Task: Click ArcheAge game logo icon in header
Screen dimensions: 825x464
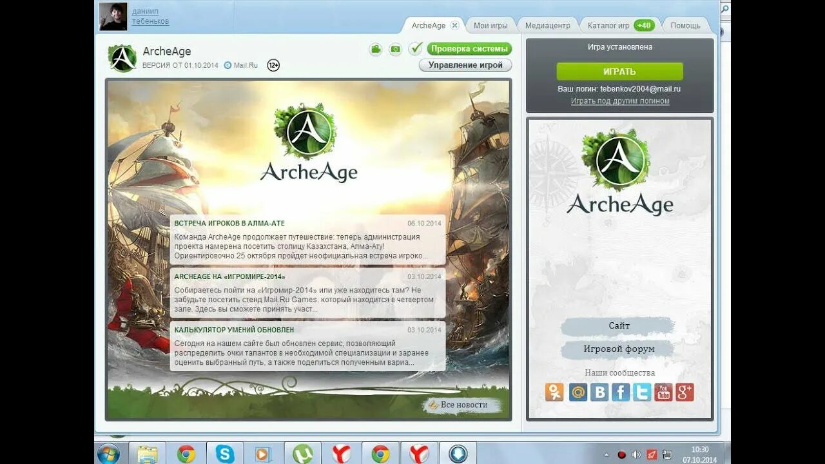Action: click(122, 58)
